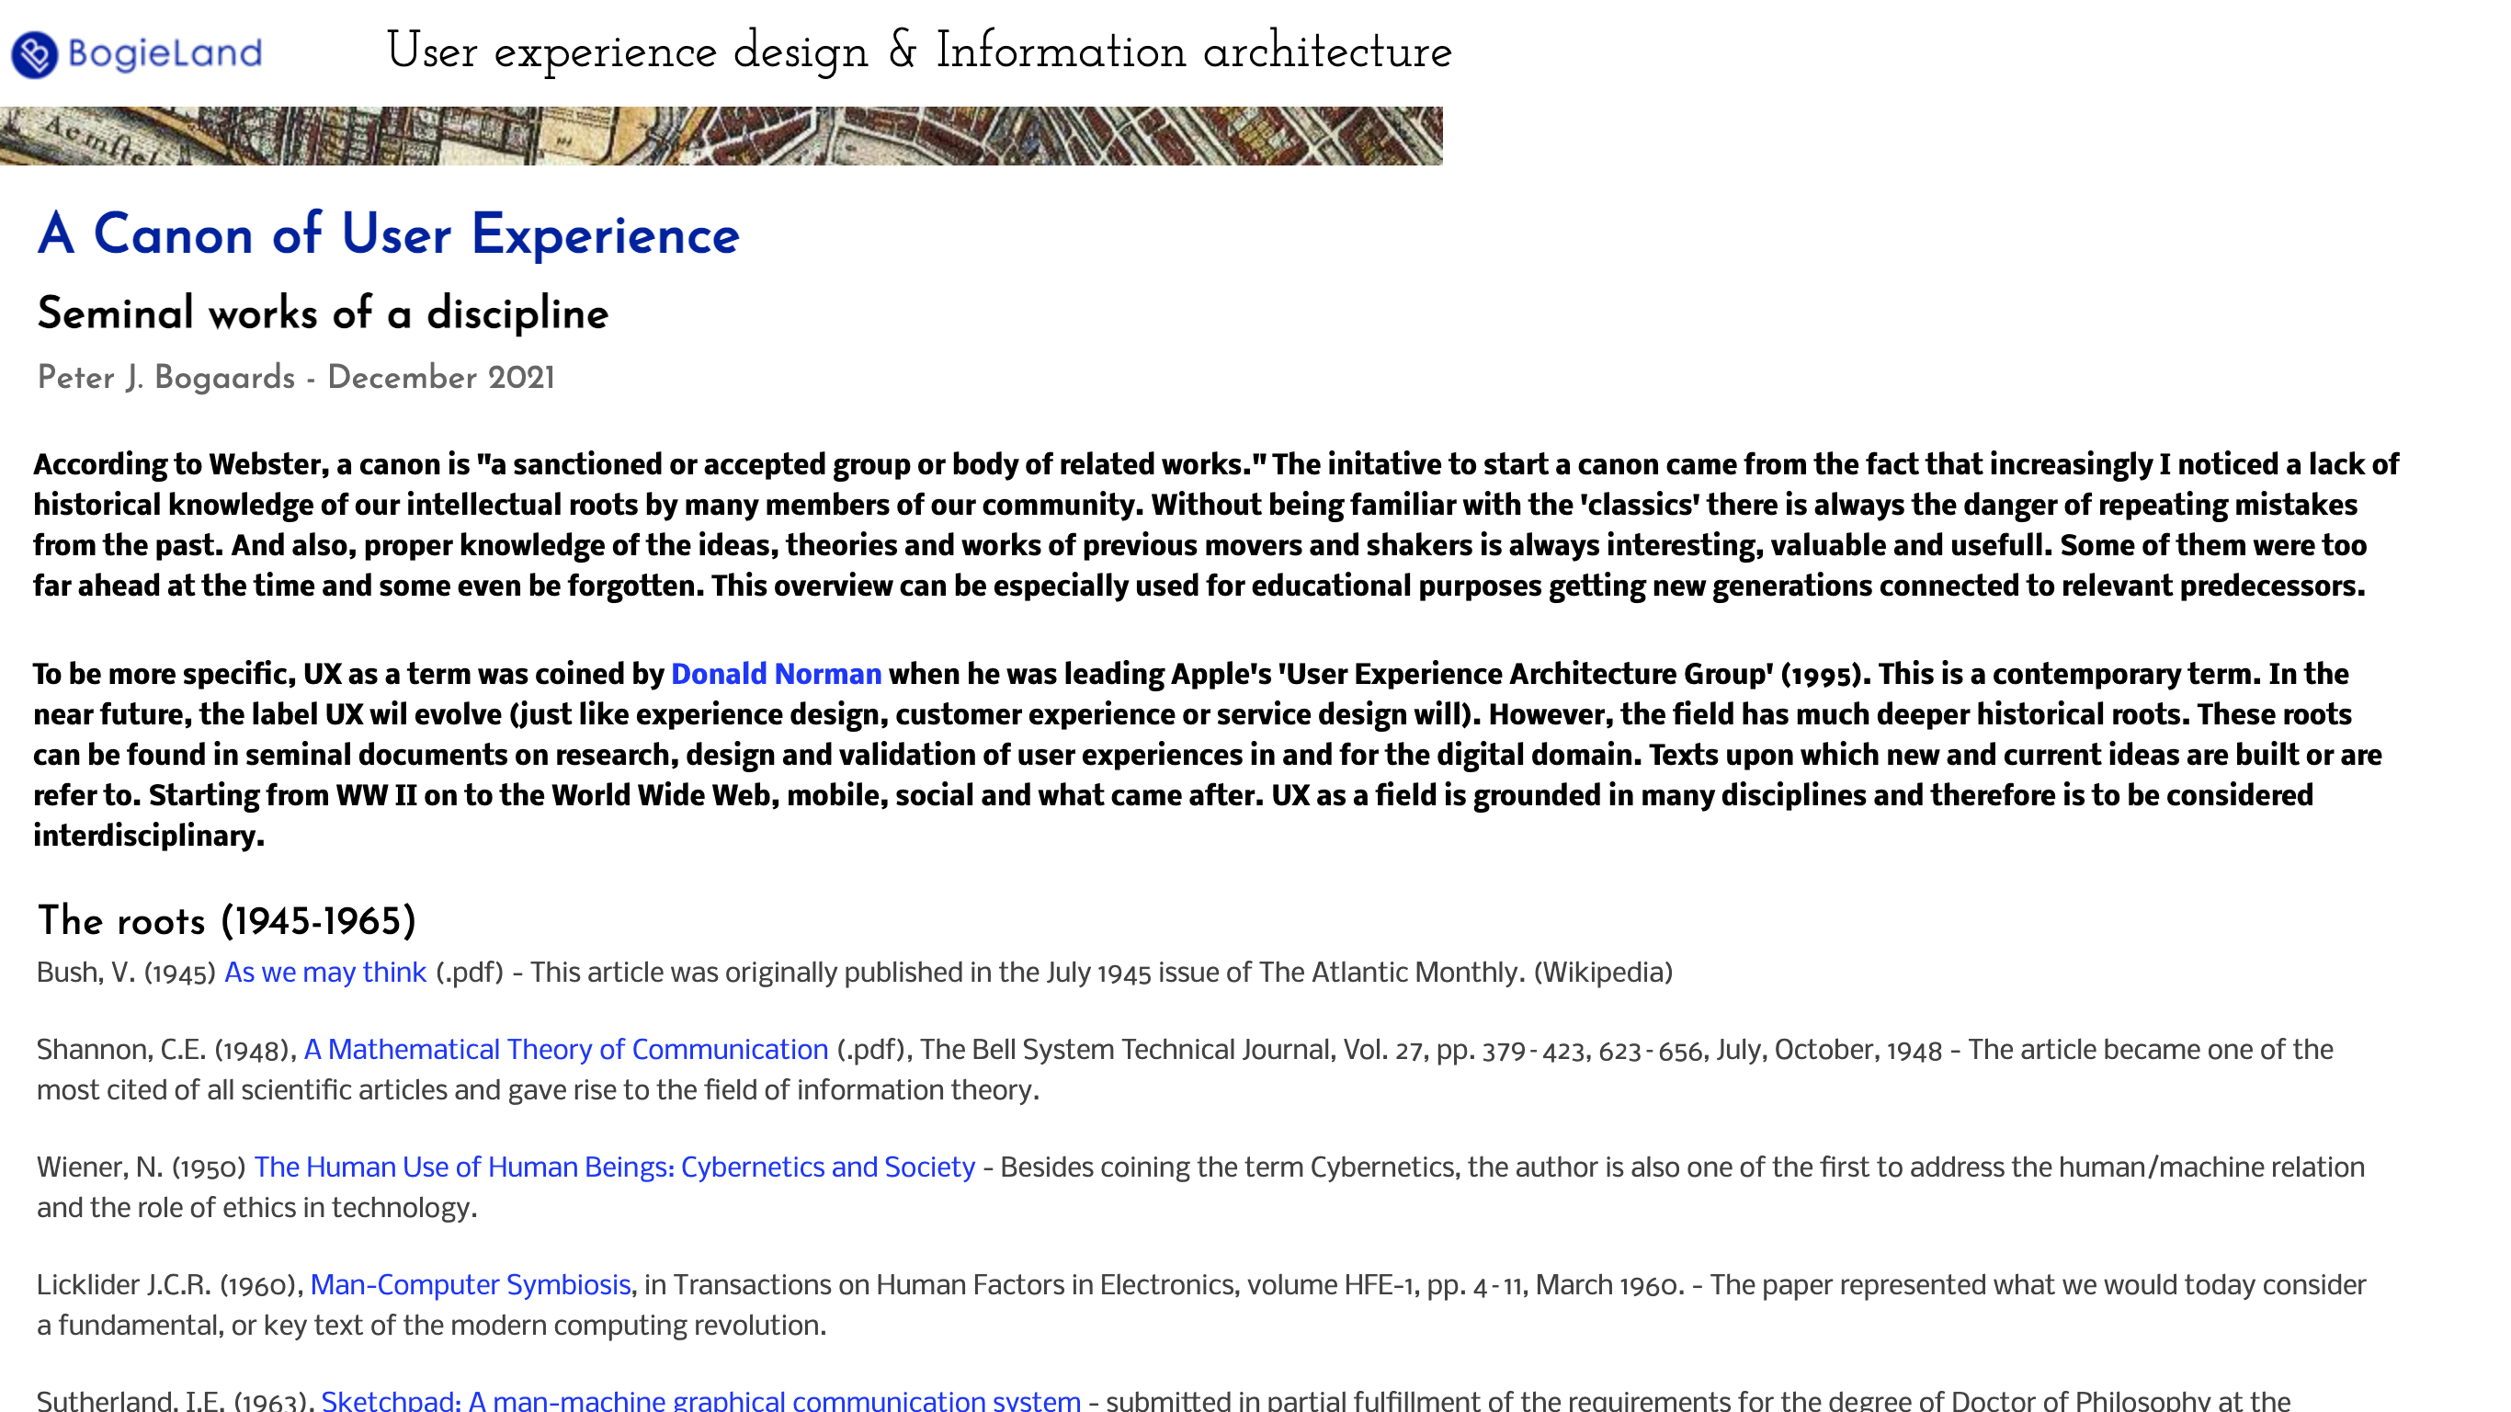Click the Bush, V. (1945) citation text
Screen dimensions: 2511x1412
tap(125, 974)
